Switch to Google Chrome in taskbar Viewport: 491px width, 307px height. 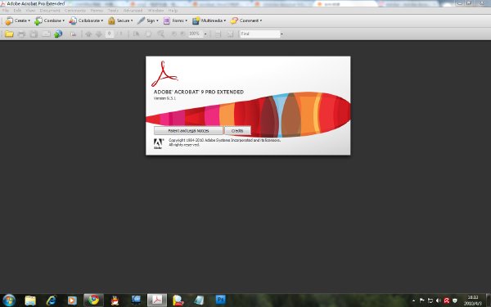pyautogui.click(x=93, y=300)
